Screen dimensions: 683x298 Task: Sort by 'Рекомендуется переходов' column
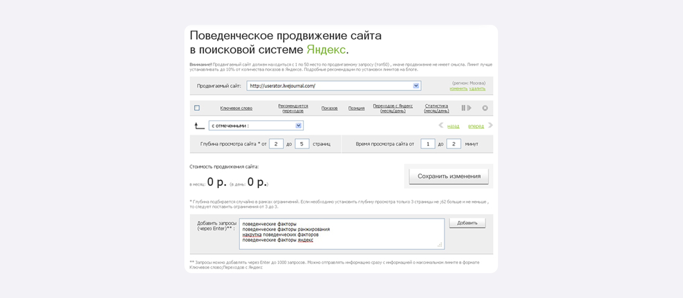(x=293, y=108)
